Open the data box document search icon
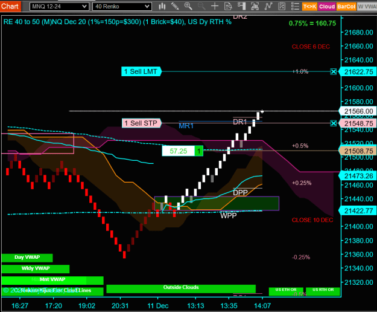 tap(228, 6)
